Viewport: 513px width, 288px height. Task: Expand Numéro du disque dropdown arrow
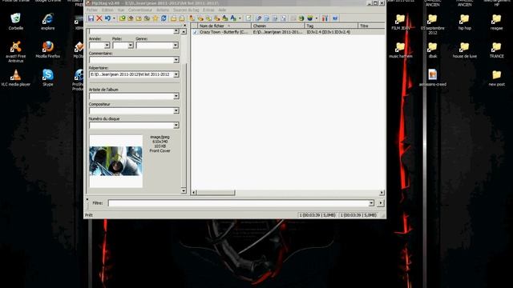(176, 126)
